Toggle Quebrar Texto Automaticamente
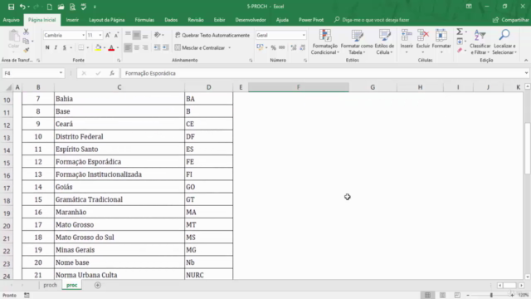Viewport: 531px width, 299px height. [x=212, y=35]
